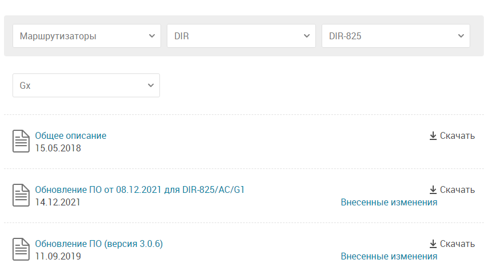This screenshot has width=485, height=268.
Task: View Внесенные изменения for version 3.0.6
Action: 389,256
